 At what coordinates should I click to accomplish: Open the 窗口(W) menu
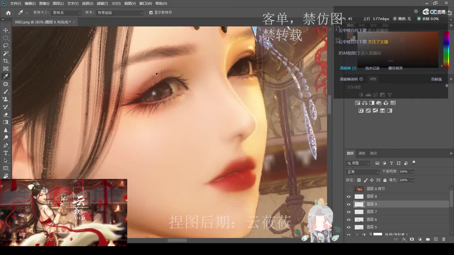point(145,4)
